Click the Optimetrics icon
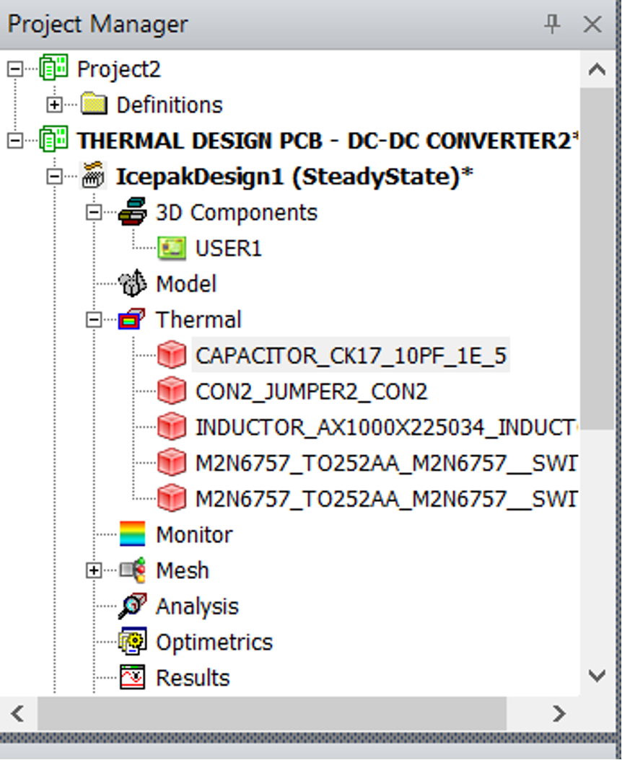Viewport: 622px width, 760px height. click(x=132, y=642)
